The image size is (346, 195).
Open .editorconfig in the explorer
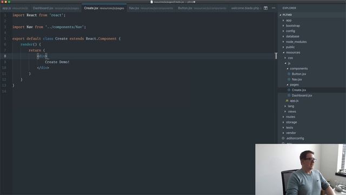(x=295, y=138)
